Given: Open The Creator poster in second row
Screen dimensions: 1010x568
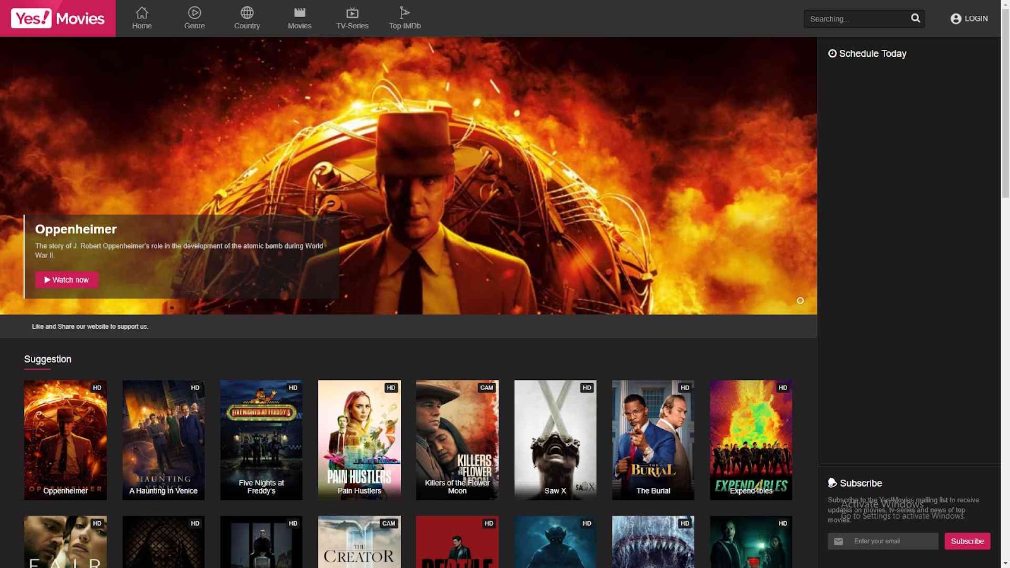Looking at the screenshot, I should [x=359, y=542].
